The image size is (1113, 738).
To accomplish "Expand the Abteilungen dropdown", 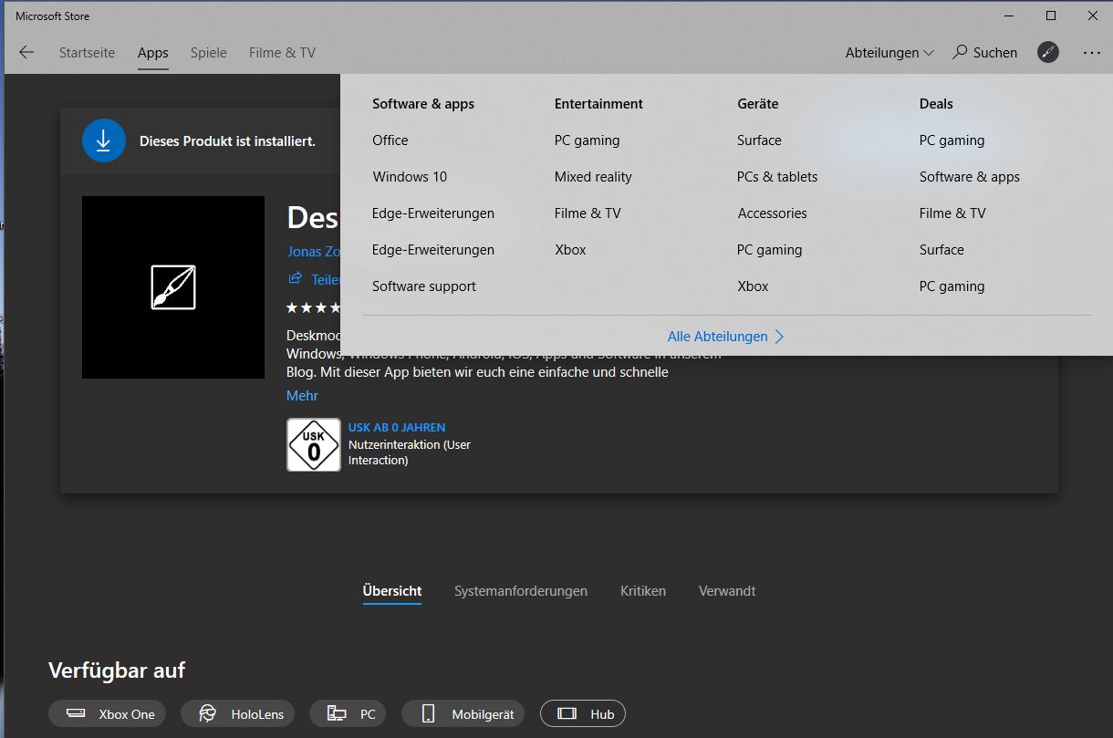I will pos(889,53).
